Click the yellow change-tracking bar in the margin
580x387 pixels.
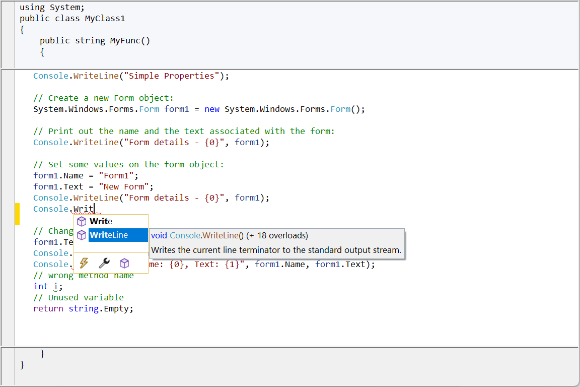17,214
